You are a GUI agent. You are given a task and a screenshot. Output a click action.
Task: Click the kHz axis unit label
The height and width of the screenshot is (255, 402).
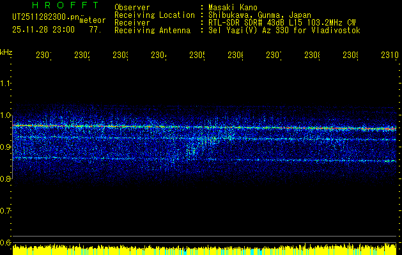[x=6, y=52]
